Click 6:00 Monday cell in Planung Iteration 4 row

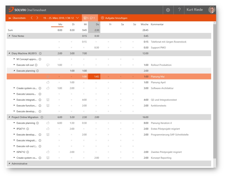tap(60, 123)
